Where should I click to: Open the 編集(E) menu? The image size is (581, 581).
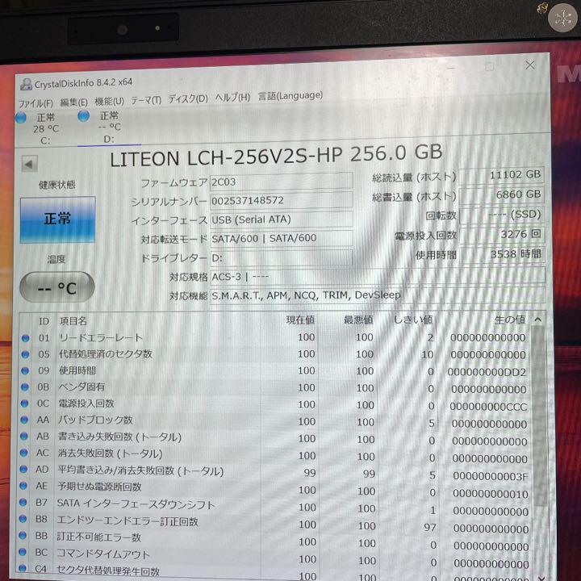73,102
